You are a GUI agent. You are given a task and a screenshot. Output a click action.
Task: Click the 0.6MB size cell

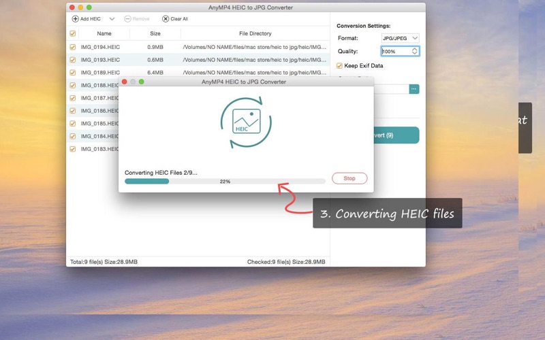tap(155, 60)
